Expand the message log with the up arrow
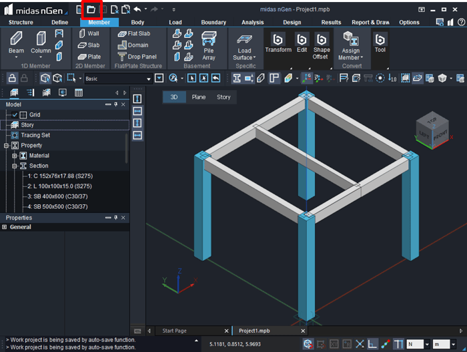The image size is (467, 352). click(196, 341)
